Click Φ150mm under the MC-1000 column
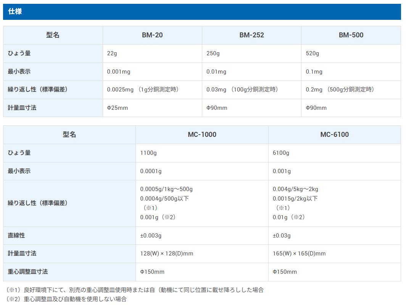 [x=152, y=272]
